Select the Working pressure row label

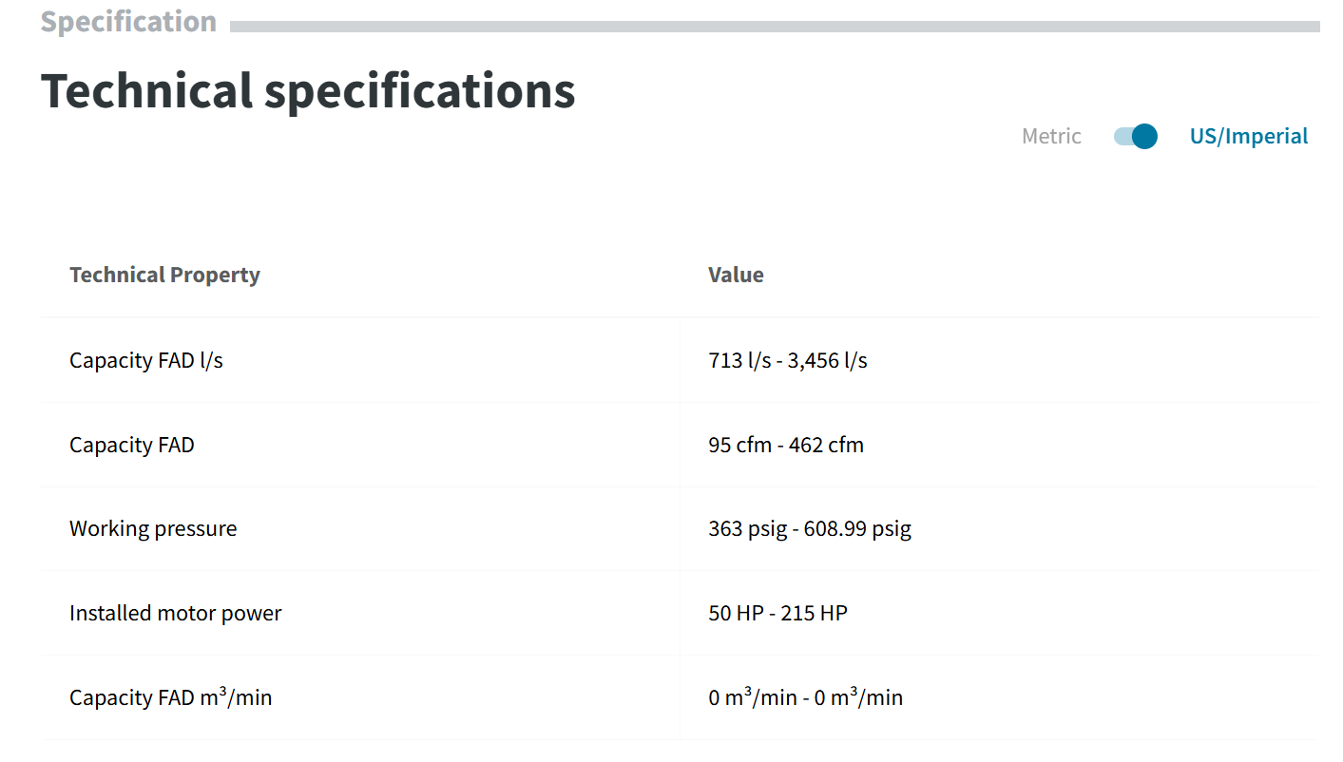pyautogui.click(x=153, y=529)
